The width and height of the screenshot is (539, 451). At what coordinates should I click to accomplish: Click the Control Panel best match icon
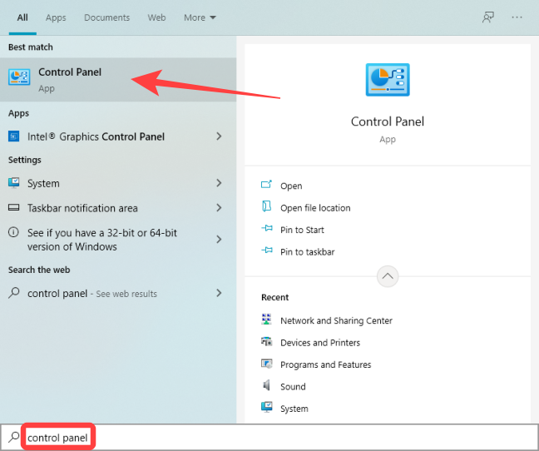pos(19,78)
